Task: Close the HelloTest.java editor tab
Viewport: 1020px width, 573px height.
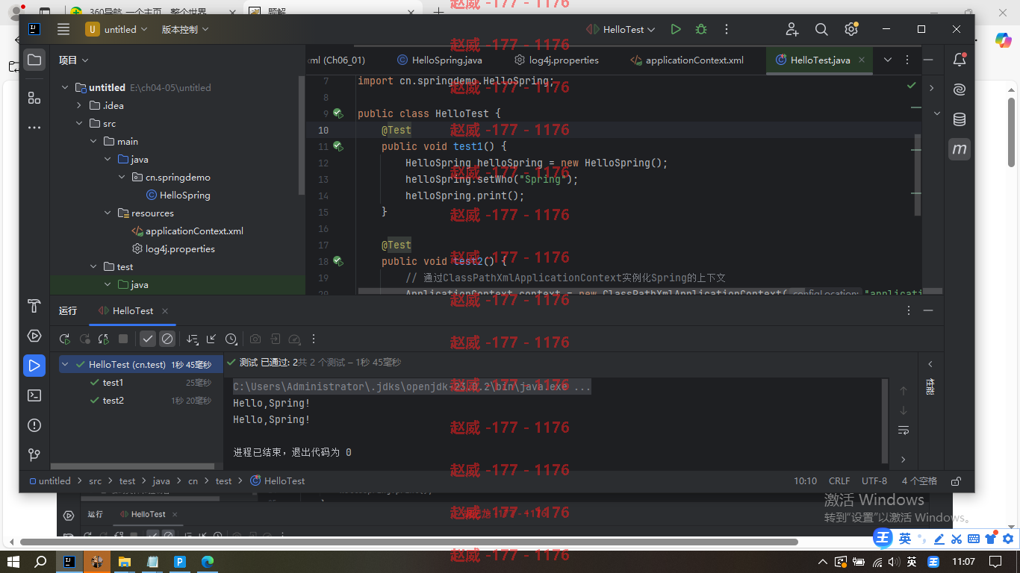Action: click(x=861, y=60)
